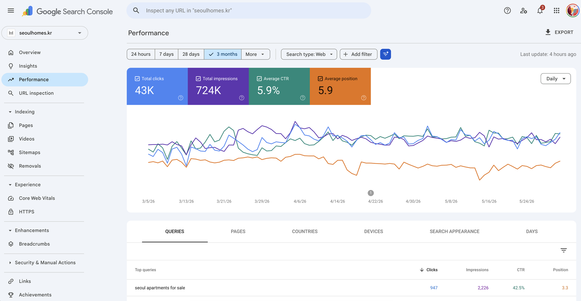Click the Add filter button
Screen dimensions: 581x301
[358, 54]
